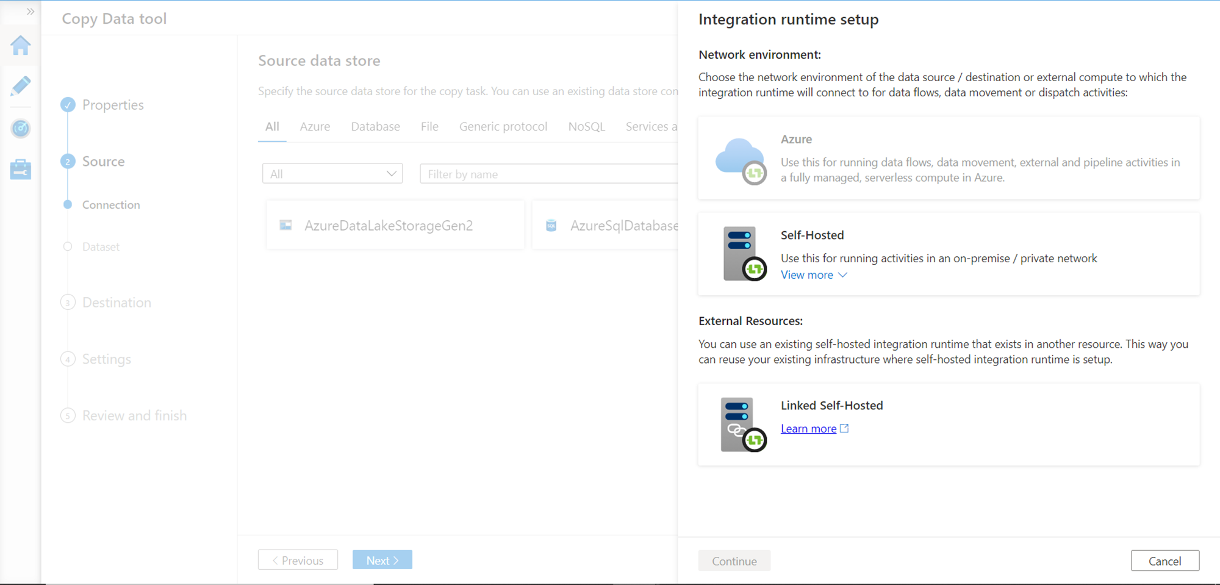Click the Azure cloud integration runtime icon
Image resolution: width=1220 pixels, height=585 pixels.
741,160
